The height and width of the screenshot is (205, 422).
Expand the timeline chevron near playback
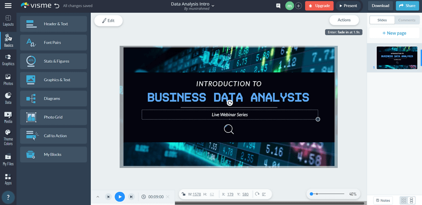pyautogui.click(x=98, y=197)
